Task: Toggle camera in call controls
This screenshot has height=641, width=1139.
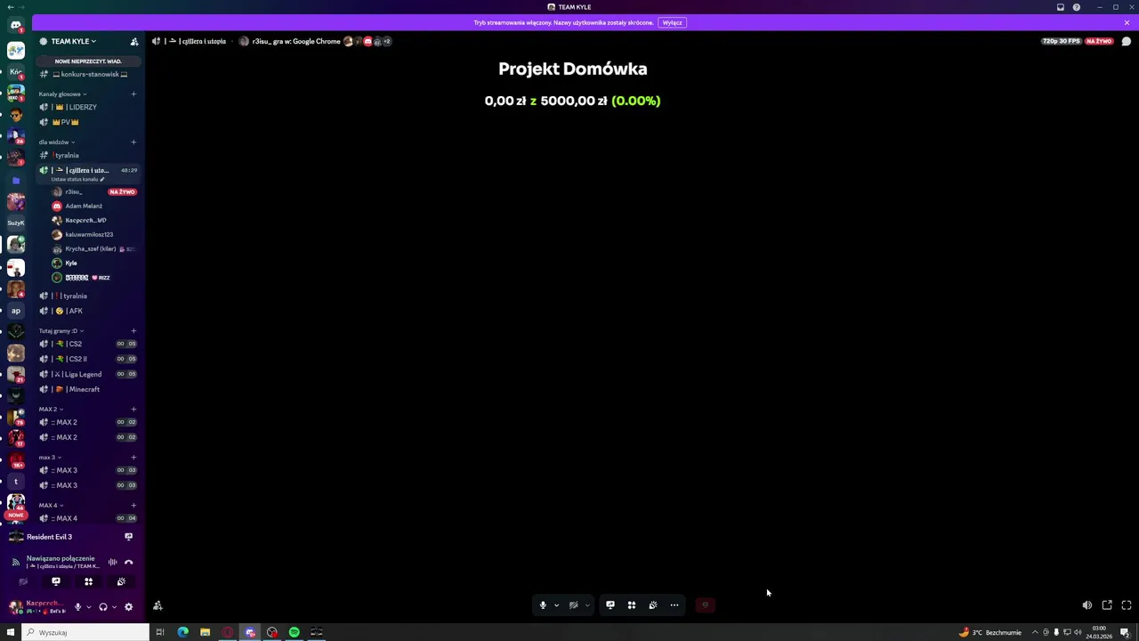Action: 574,605
